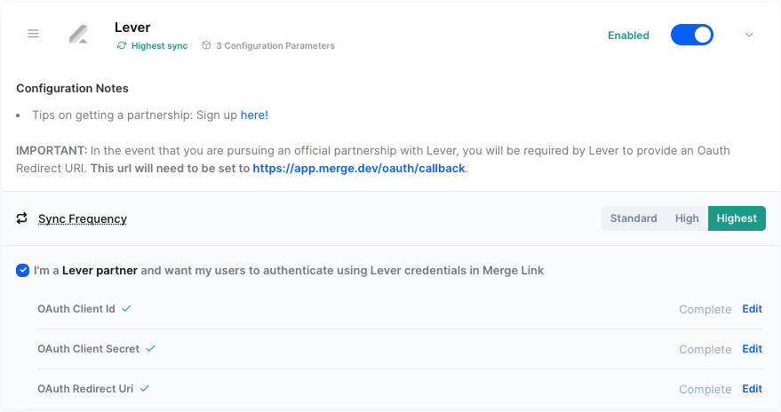Edit the OAuth Client Id
781x412 pixels.
752,309
